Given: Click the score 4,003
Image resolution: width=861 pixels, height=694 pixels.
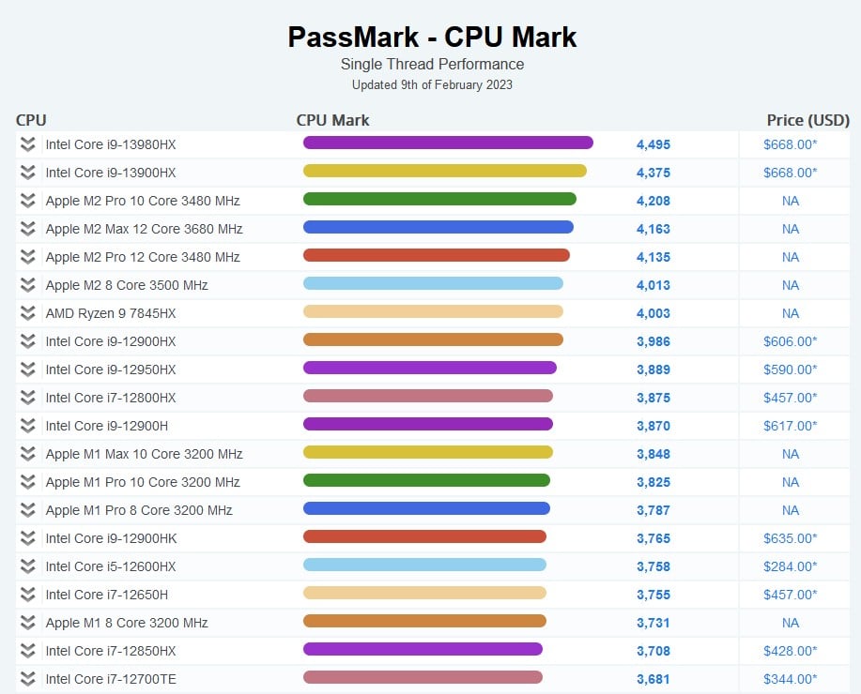Looking at the screenshot, I should tap(653, 313).
